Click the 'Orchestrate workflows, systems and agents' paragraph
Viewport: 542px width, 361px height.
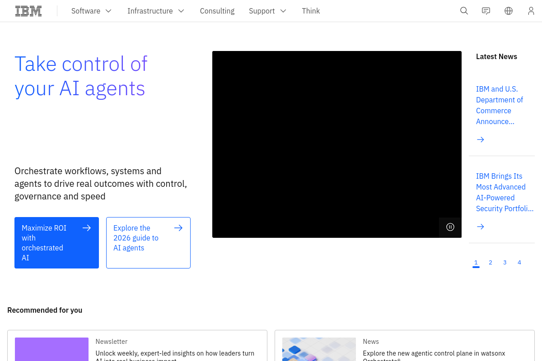[101, 184]
